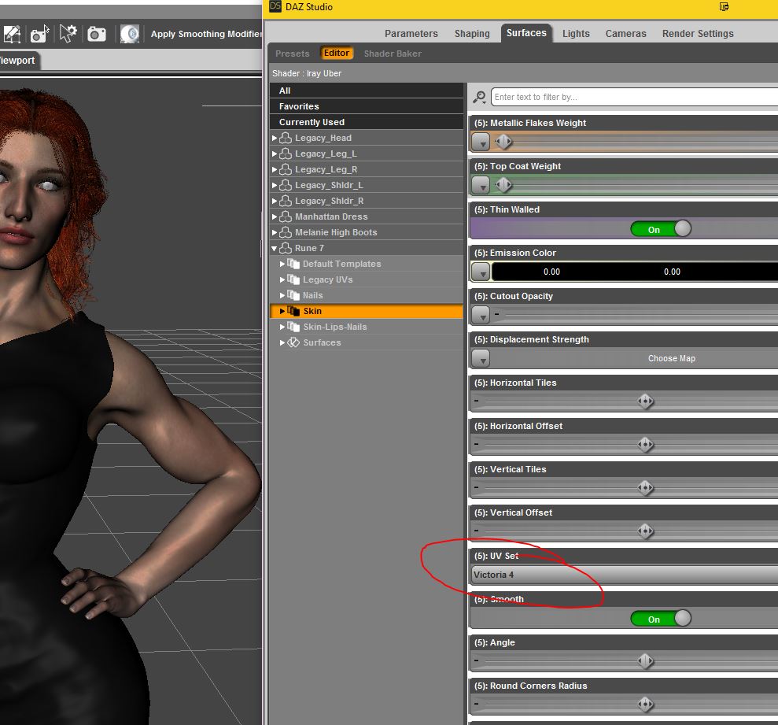Open Emission Color map dropdown
Screen dimensions: 778x725
[x=481, y=272]
